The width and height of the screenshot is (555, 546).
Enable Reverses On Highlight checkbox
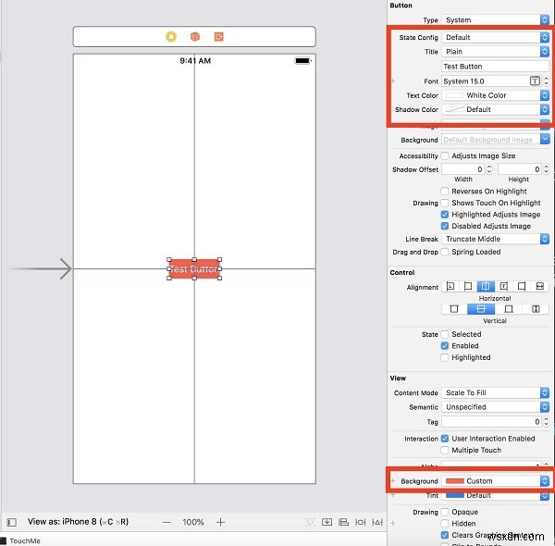pyautogui.click(x=445, y=192)
